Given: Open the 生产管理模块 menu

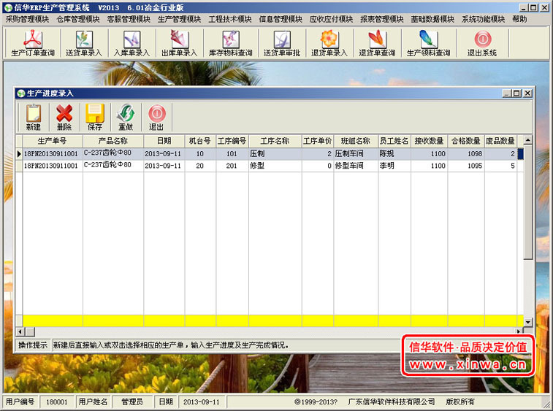Looking at the screenshot, I should coord(179,19).
